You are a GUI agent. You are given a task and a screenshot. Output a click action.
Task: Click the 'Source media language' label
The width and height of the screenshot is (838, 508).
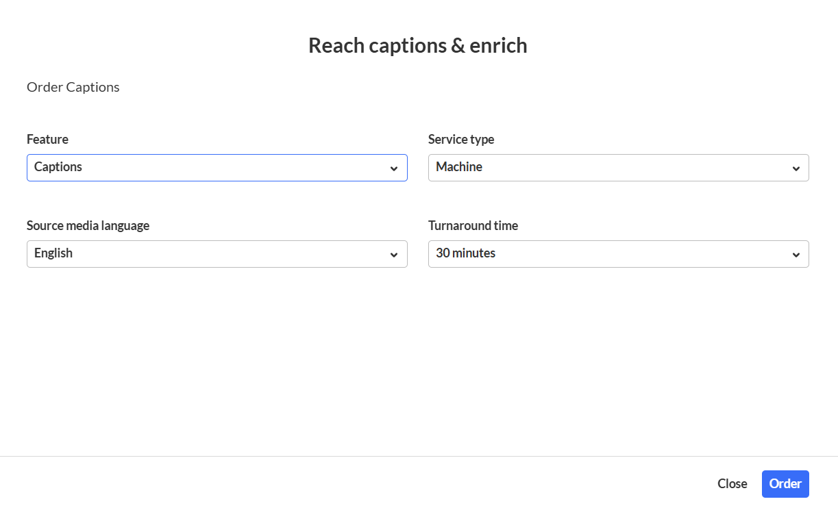point(88,226)
